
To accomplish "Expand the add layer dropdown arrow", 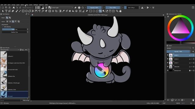I will (x=170, y=100).
